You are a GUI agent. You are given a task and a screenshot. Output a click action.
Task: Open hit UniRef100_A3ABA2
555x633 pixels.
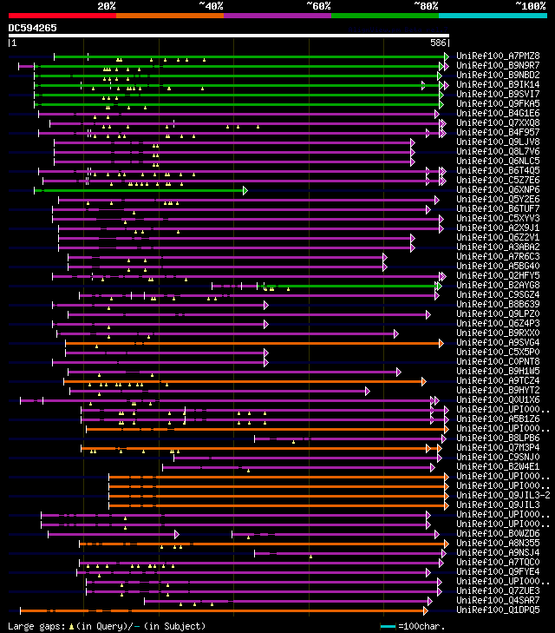498,247
